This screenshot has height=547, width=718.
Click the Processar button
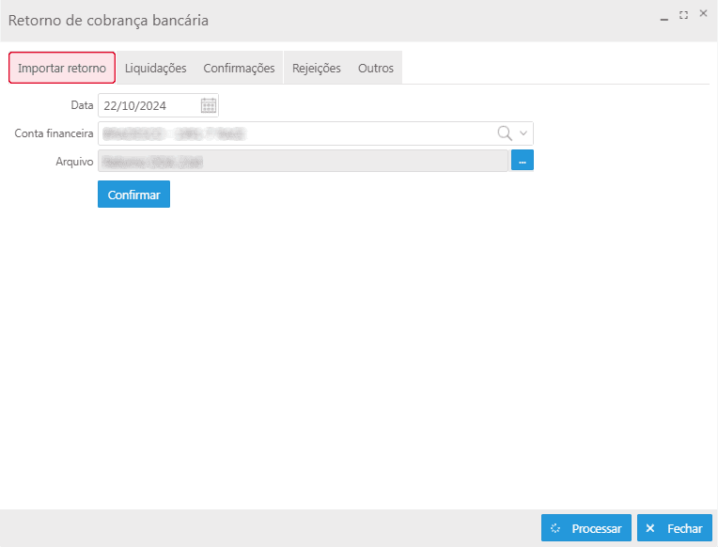click(585, 528)
